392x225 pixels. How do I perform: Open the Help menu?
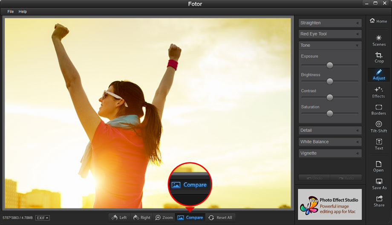pyautogui.click(x=23, y=11)
